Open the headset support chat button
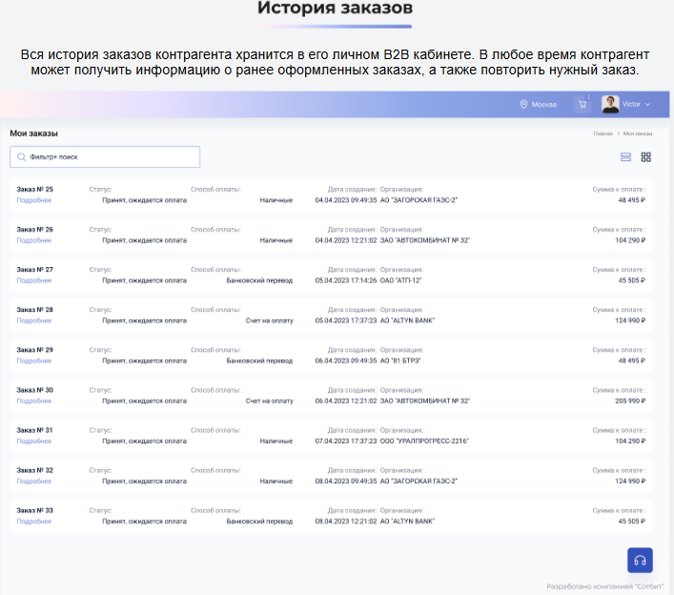The width and height of the screenshot is (674, 595). 640,560
